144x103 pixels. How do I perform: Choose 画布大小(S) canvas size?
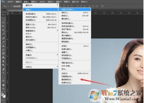(x=41, y=28)
